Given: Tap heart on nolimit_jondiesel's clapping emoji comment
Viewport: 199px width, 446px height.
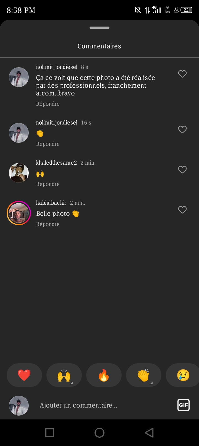Looking at the screenshot, I should (x=182, y=129).
